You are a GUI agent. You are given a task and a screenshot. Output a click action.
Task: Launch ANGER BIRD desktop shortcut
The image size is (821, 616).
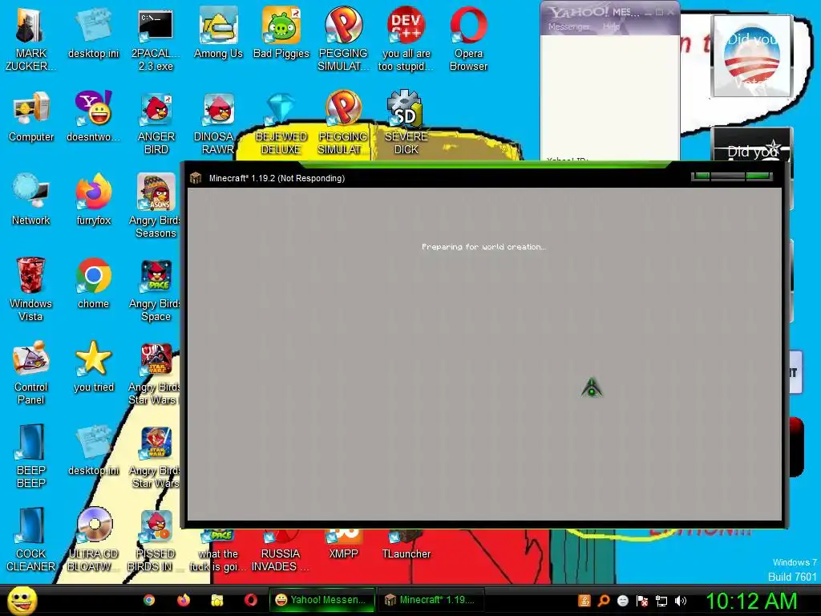pos(156,123)
